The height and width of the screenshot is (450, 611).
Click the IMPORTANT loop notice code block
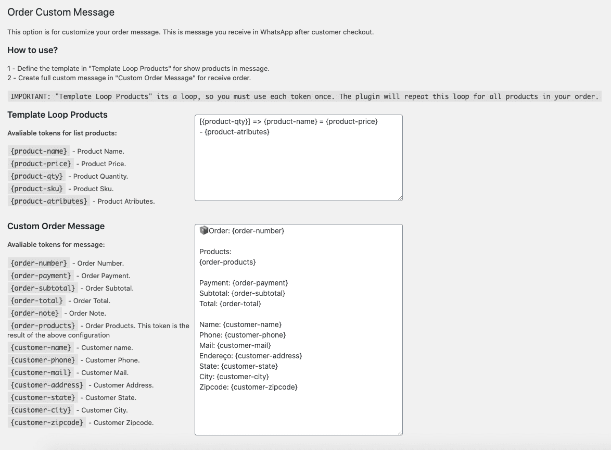(x=304, y=96)
